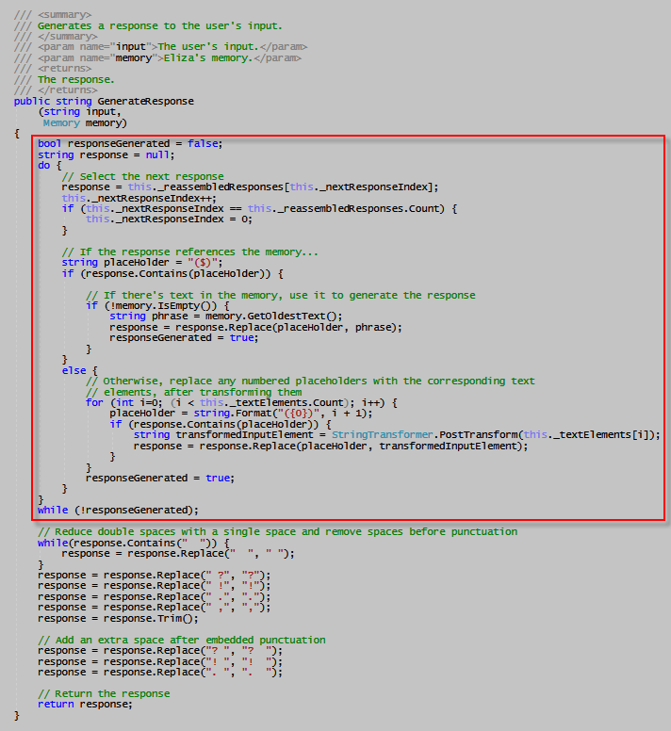
Task: Click the line "string response = null;"
Action: [x=106, y=154]
